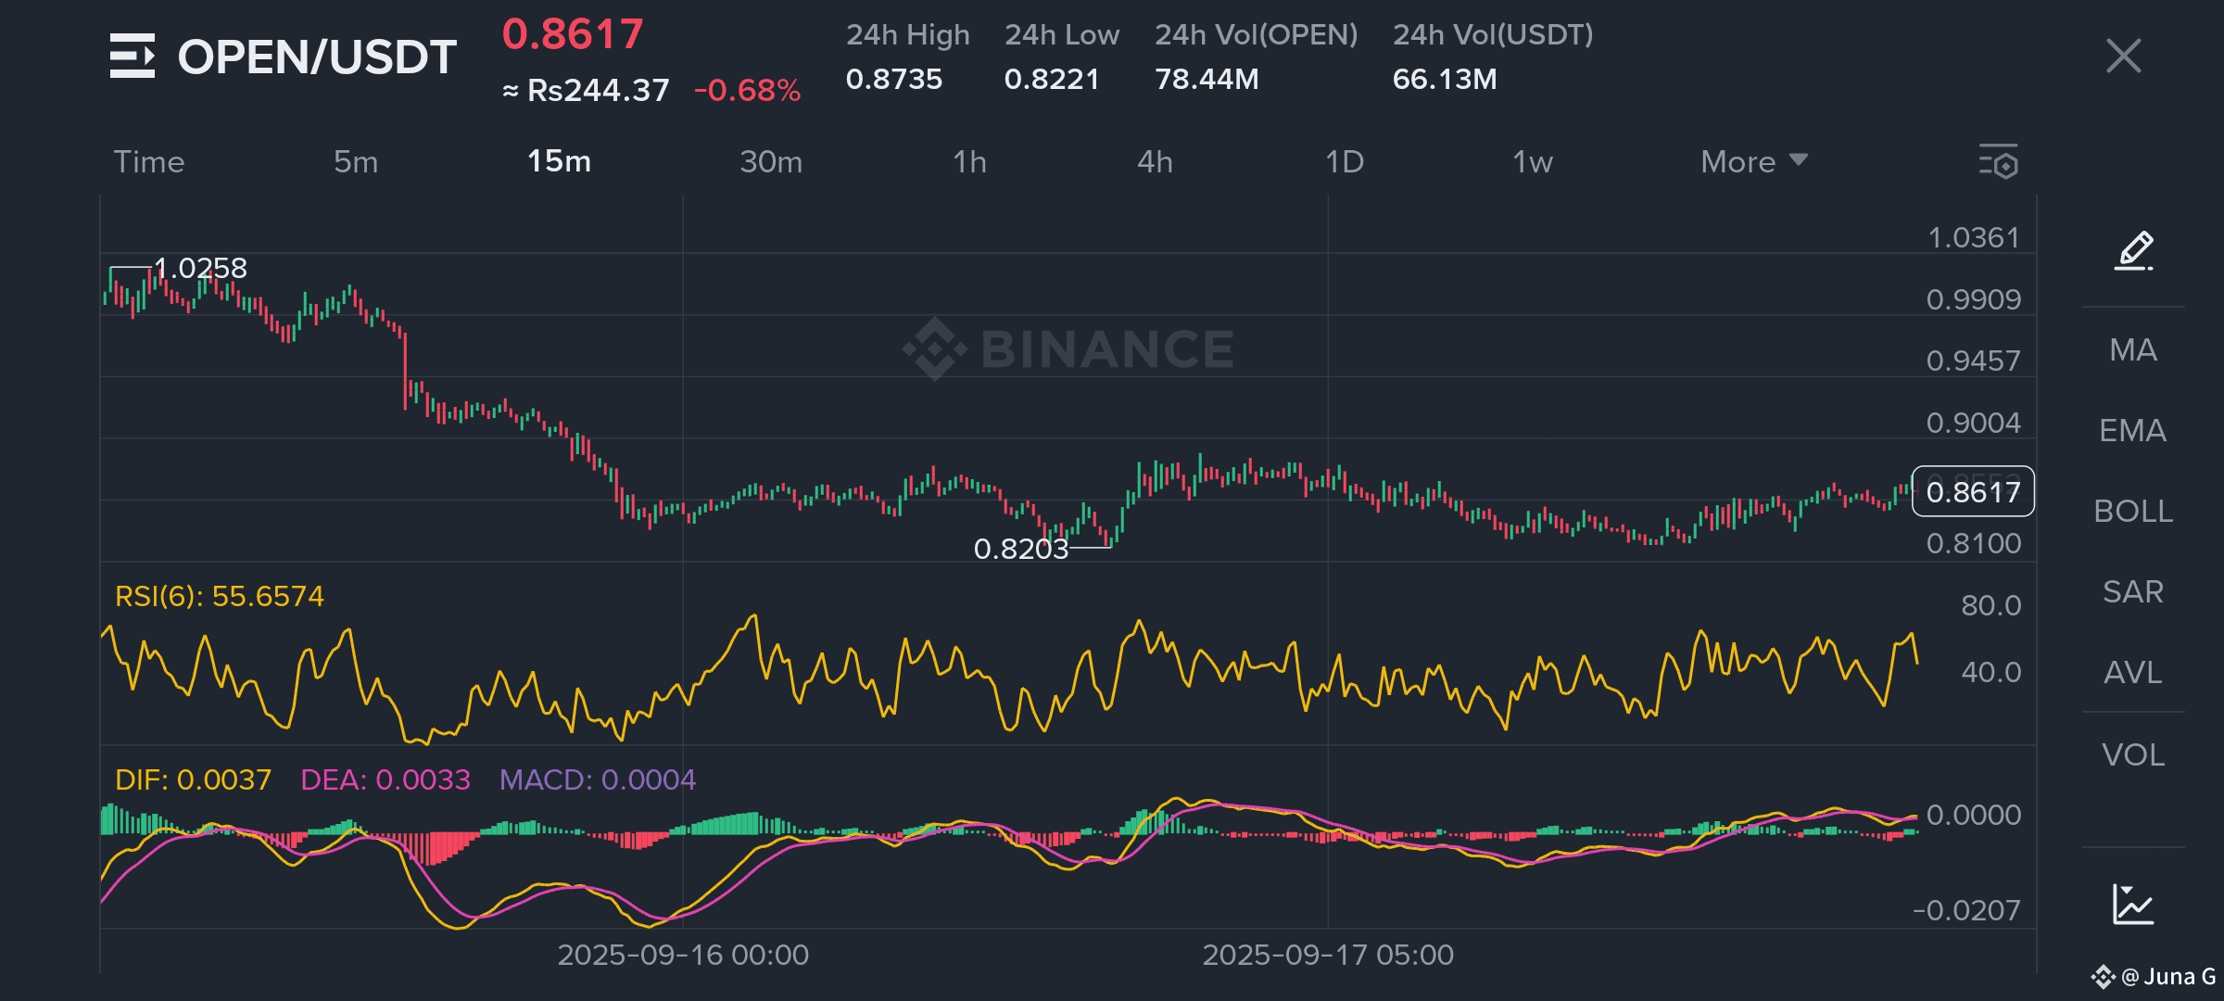The image size is (2224, 1001).
Task: Select the 5m interval
Action: pos(356,161)
